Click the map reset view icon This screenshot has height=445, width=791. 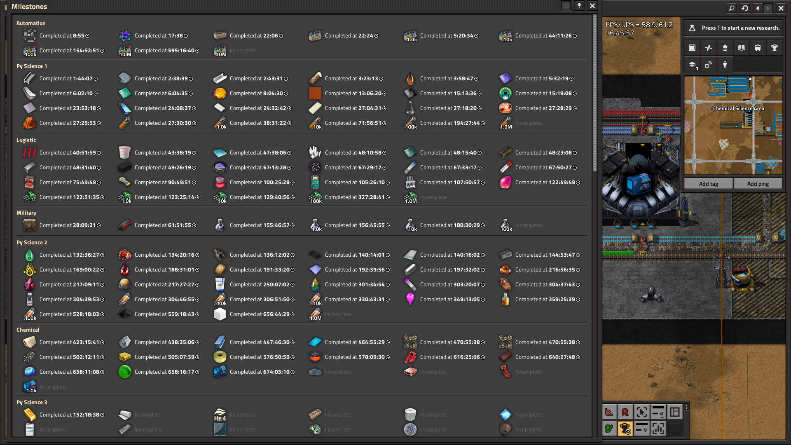(745, 8)
